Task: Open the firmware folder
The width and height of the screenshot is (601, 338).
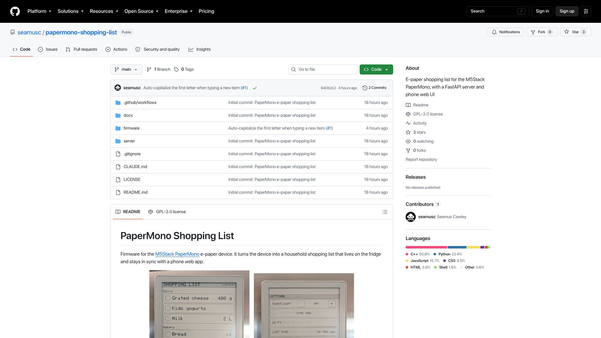Action: 131,128
